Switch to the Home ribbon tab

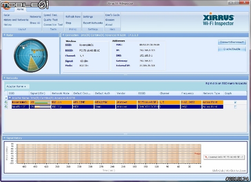click(20, 9)
